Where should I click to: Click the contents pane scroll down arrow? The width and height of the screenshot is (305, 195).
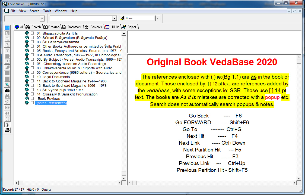pyautogui.click(x=124, y=178)
